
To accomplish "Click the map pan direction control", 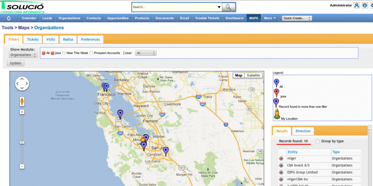I will [x=22, y=84].
